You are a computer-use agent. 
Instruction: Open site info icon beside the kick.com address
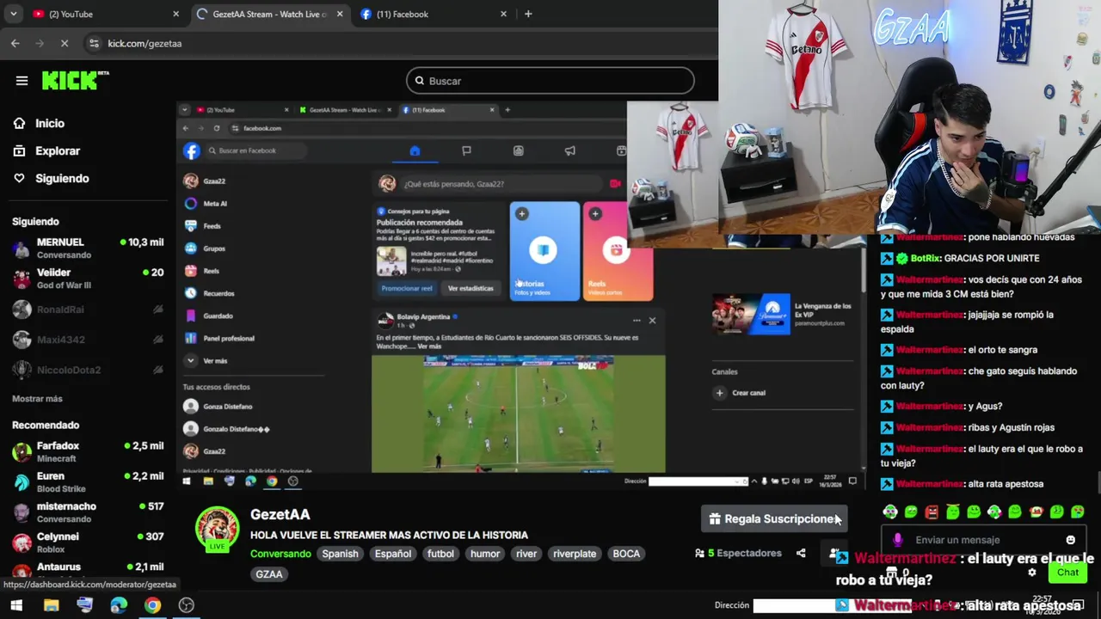click(94, 43)
